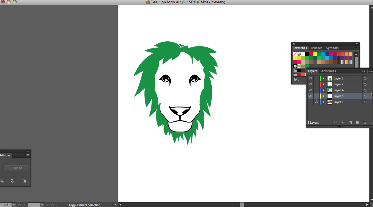This screenshot has width=373, height=207.
Task: Switch to the Brushes tab
Action: pos(316,48)
